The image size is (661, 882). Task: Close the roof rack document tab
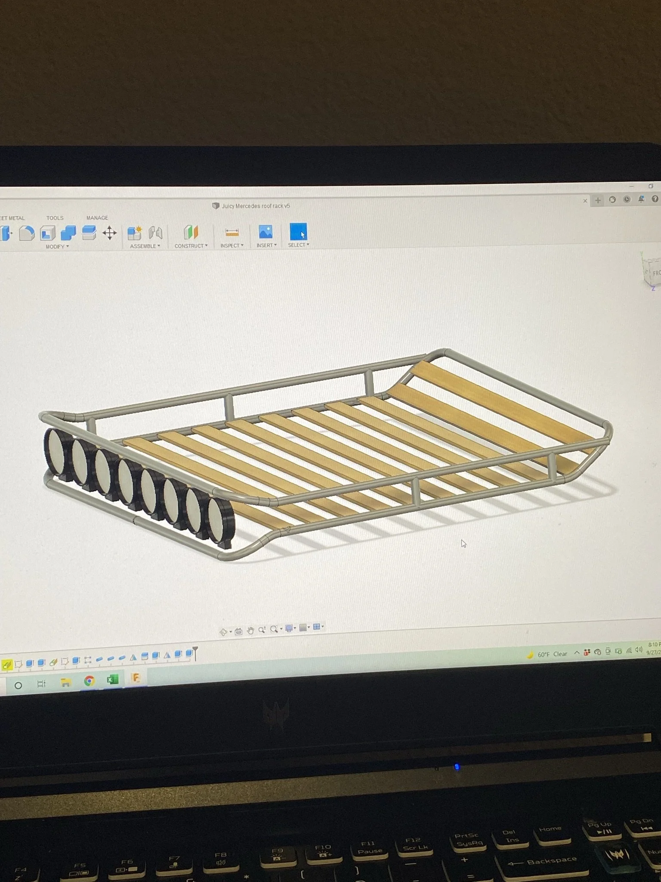[x=585, y=200]
